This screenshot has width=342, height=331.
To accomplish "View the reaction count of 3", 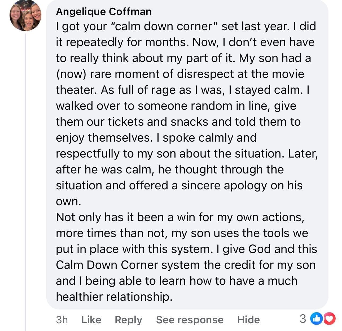I will [x=302, y=319].
